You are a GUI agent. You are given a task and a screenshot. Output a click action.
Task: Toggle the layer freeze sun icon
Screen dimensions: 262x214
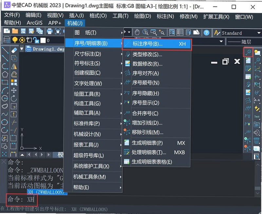22,40
